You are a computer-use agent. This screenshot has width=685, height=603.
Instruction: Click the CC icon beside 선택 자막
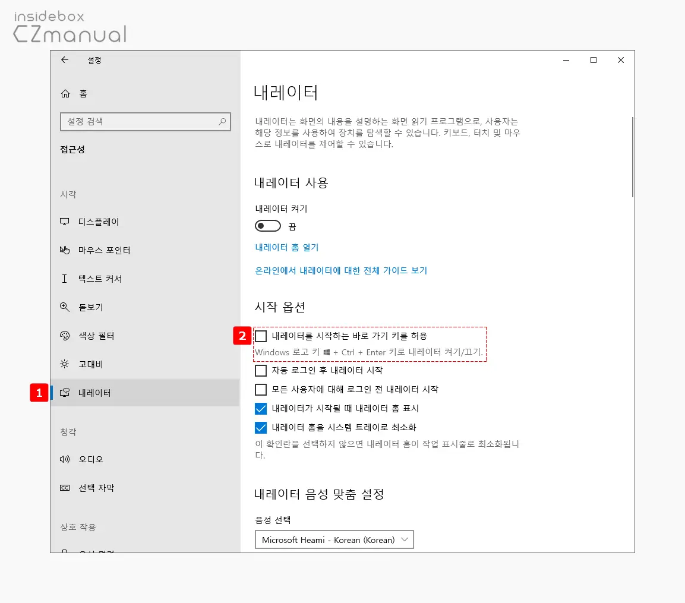[x=65, y=488]
